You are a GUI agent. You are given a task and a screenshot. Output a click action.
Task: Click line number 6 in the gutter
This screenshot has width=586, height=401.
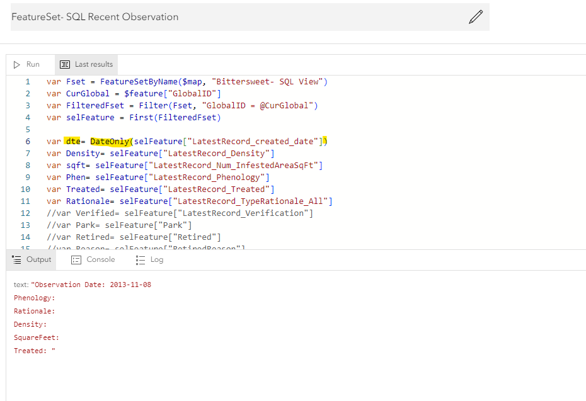tap(28, 141)
